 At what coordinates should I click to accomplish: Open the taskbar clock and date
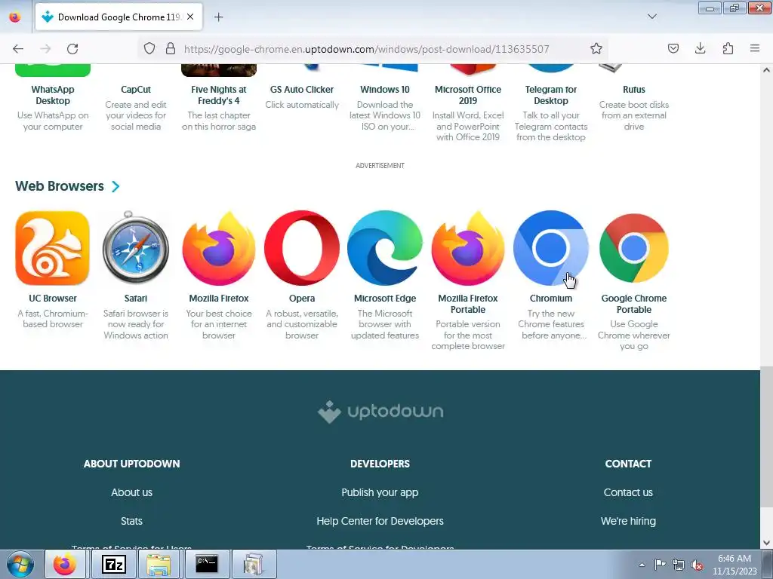(x=735, y=565)
